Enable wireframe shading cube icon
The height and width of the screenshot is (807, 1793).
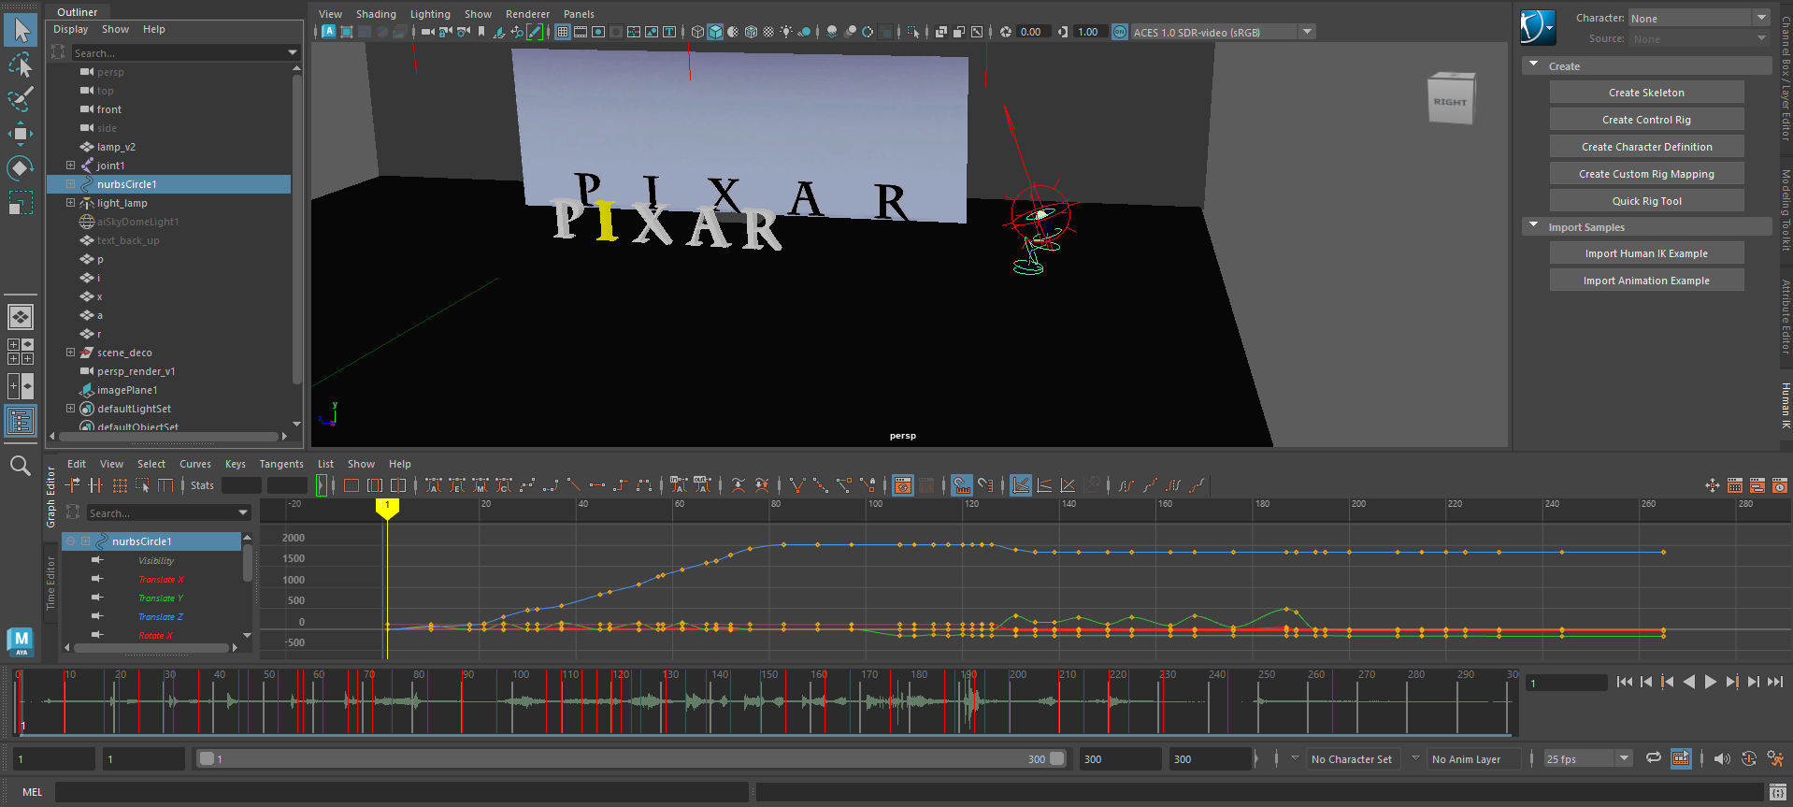(697, 32)
